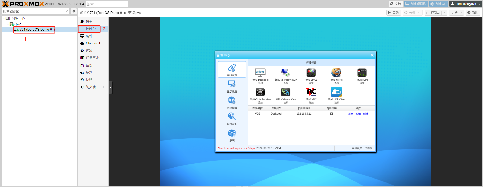This screenshot has width=483, height=187.
Task: Click the Add Microsoft RDP connection icon
Action: (286, 73)
